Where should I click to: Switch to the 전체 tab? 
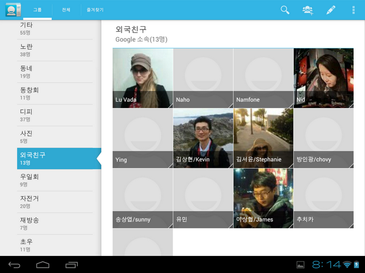point(66,10)
